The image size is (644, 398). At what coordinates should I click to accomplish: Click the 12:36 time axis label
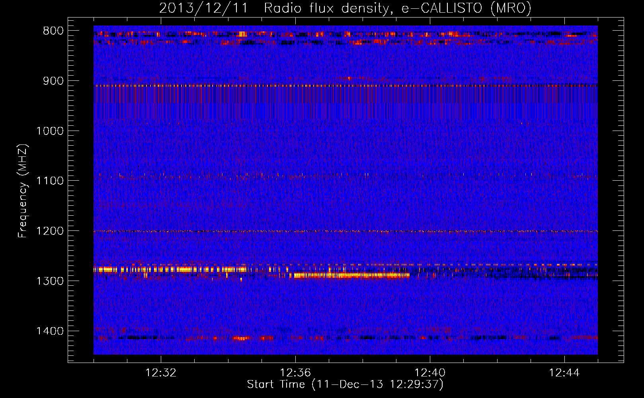tap(295, 373)
